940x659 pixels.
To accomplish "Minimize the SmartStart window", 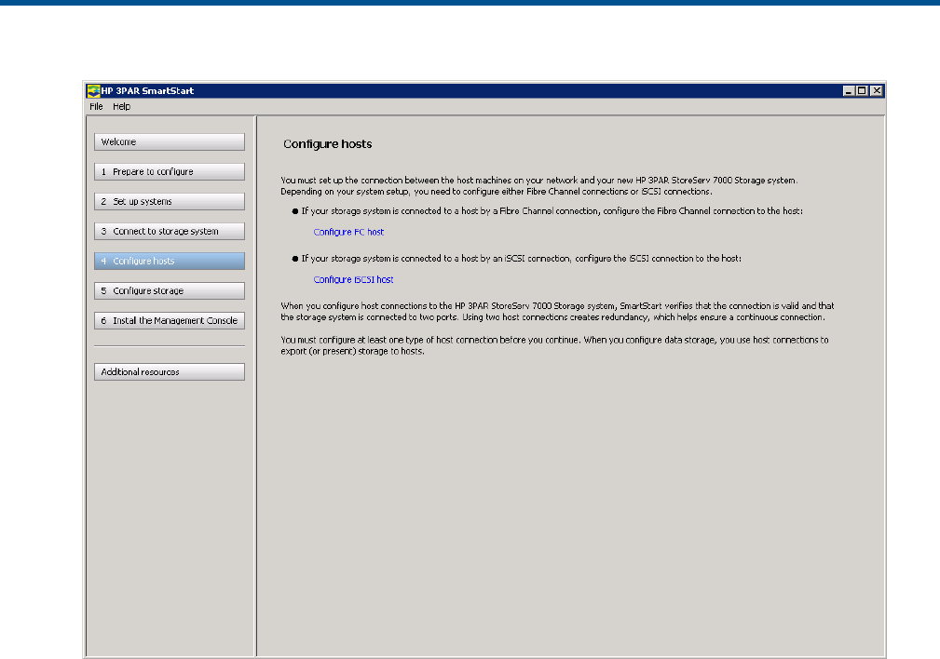I will coord(849,91).
